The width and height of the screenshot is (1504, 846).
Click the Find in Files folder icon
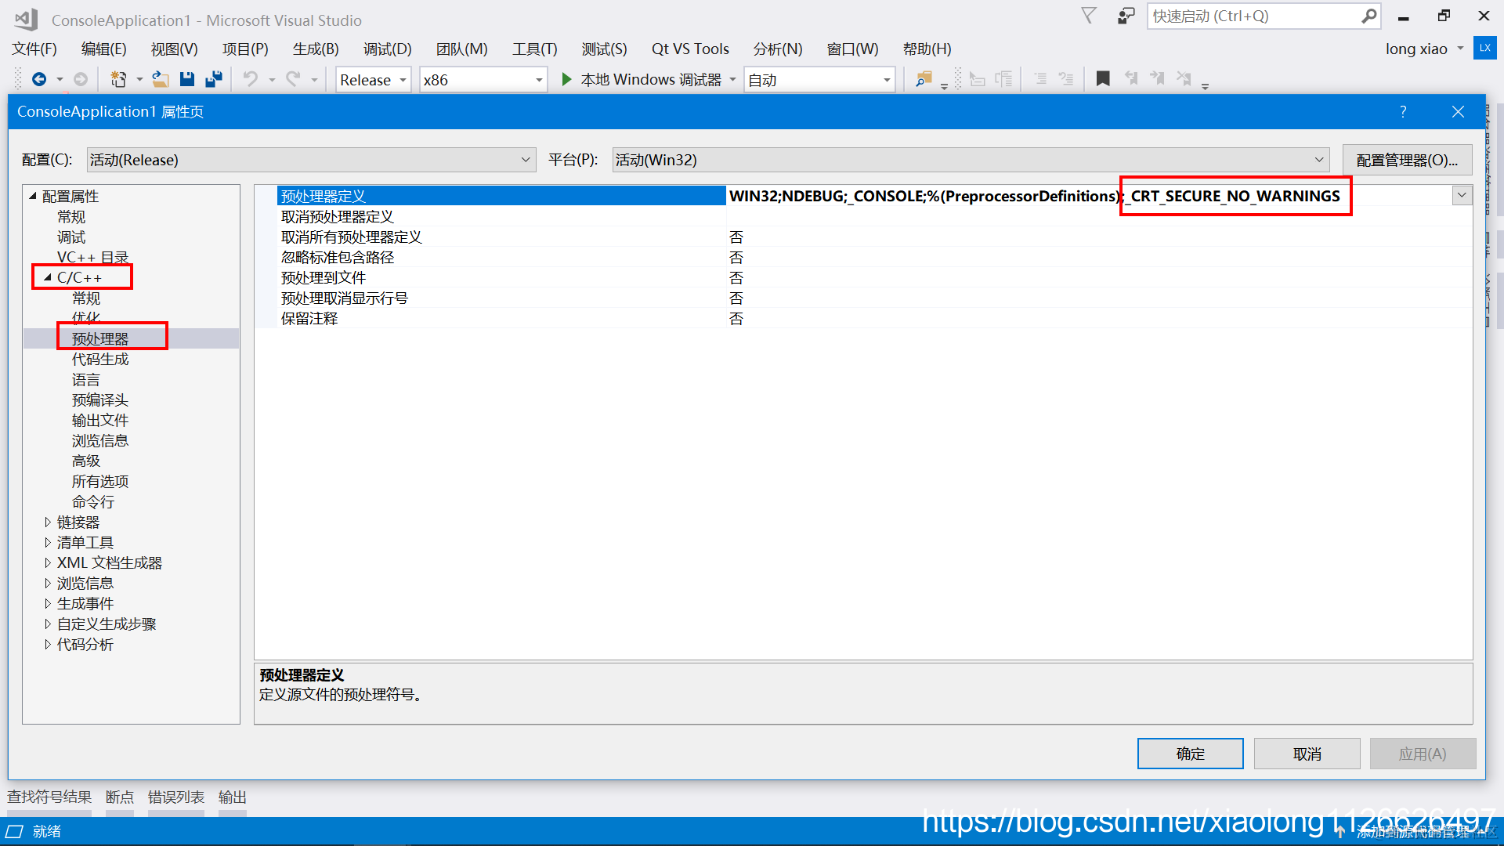(x=924, y=79)
